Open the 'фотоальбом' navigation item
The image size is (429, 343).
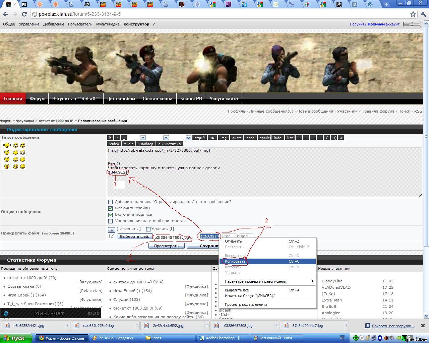[x=121, y=98]
